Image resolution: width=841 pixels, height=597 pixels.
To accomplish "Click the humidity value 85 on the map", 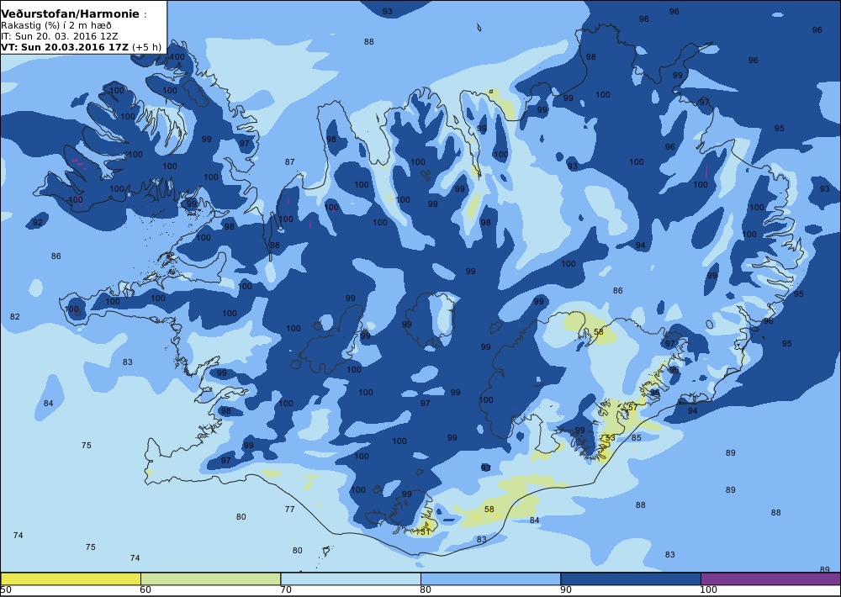I will point(636,438).
